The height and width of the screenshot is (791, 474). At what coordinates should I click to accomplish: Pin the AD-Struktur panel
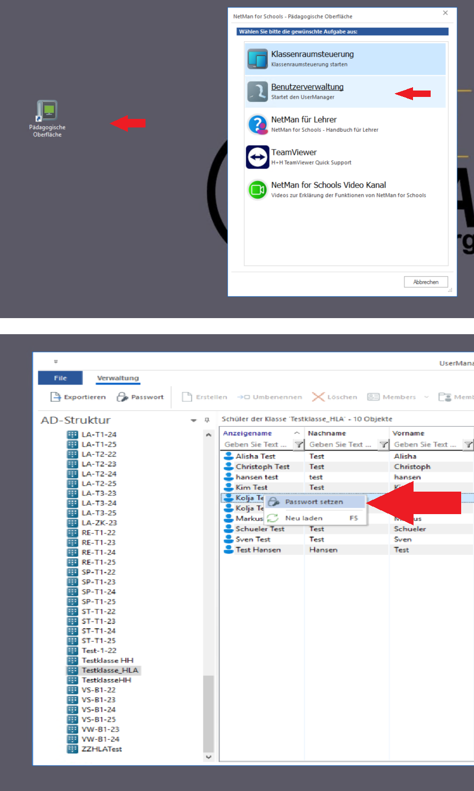[x=207, y=420]
